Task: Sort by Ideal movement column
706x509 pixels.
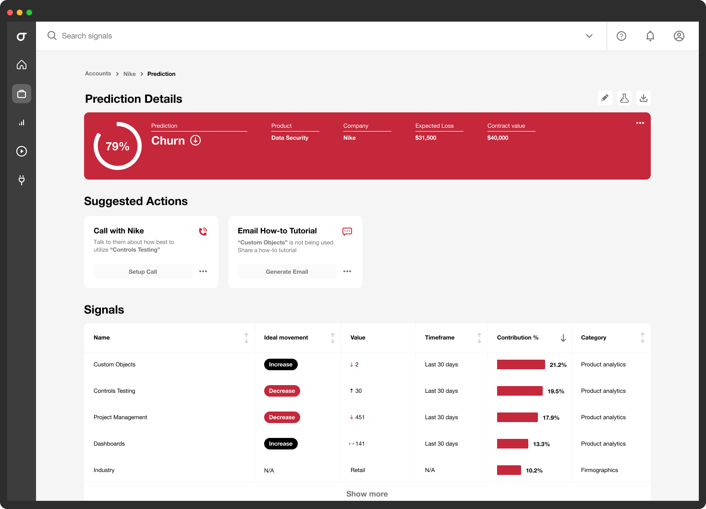Action: point(333,338)
